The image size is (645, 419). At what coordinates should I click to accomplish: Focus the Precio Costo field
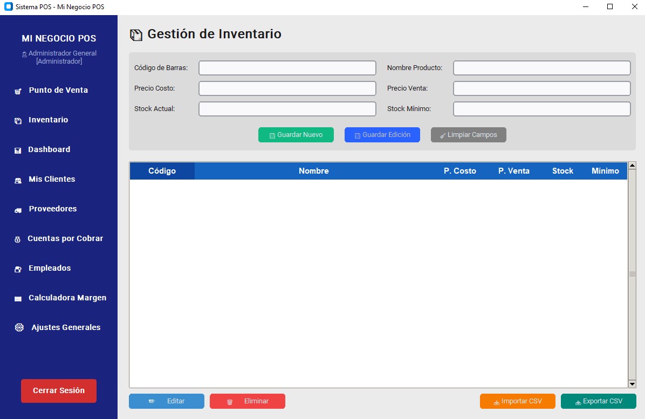287,88
